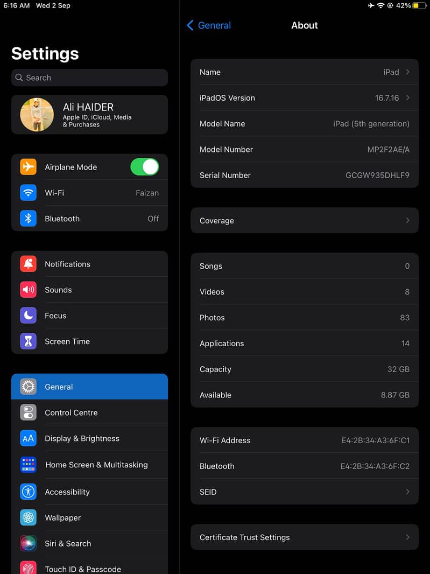430x574 pixels.
Task: Tap Wi-Fi address 'E4:2B:34:A3:6F:C1'
Action: tap(376, 440)
